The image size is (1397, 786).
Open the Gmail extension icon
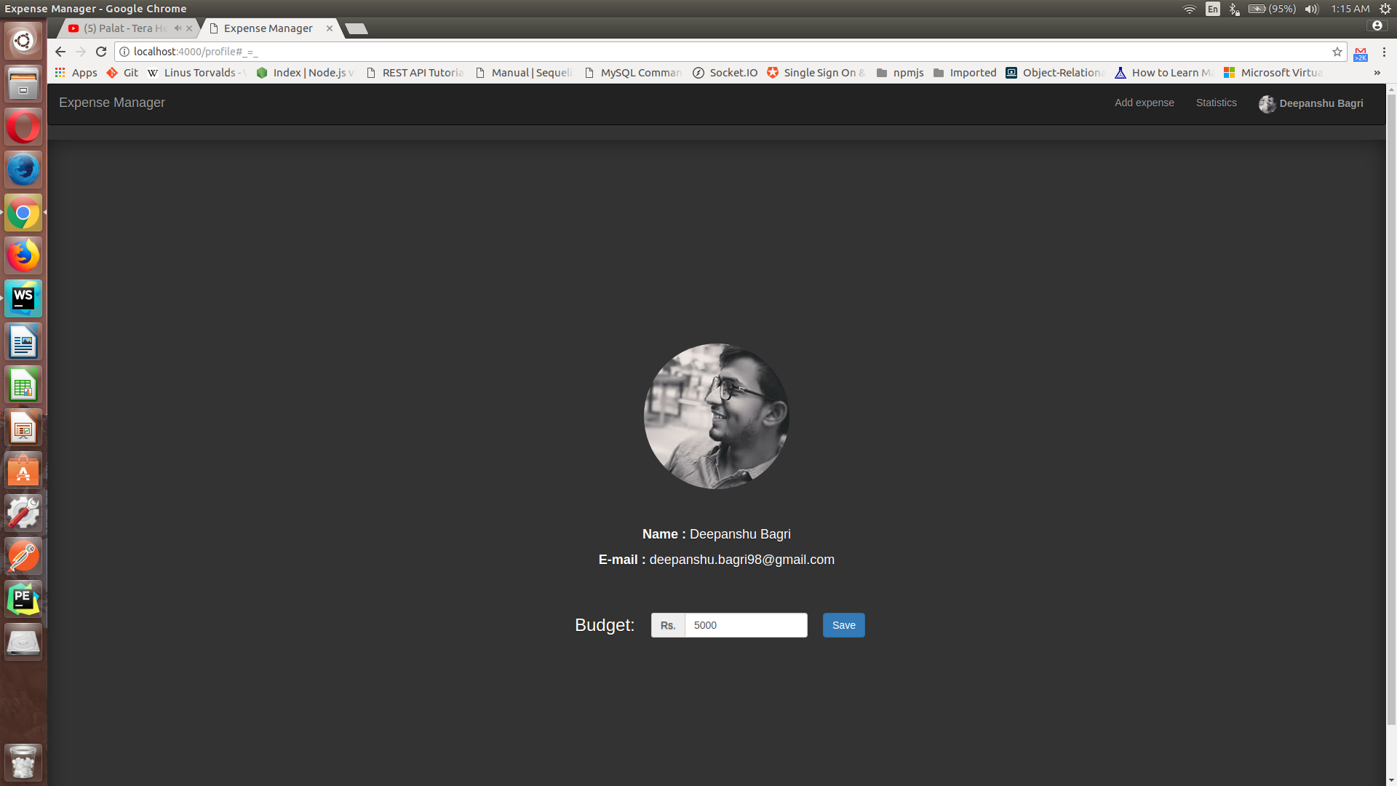[x=1360, y=53]
